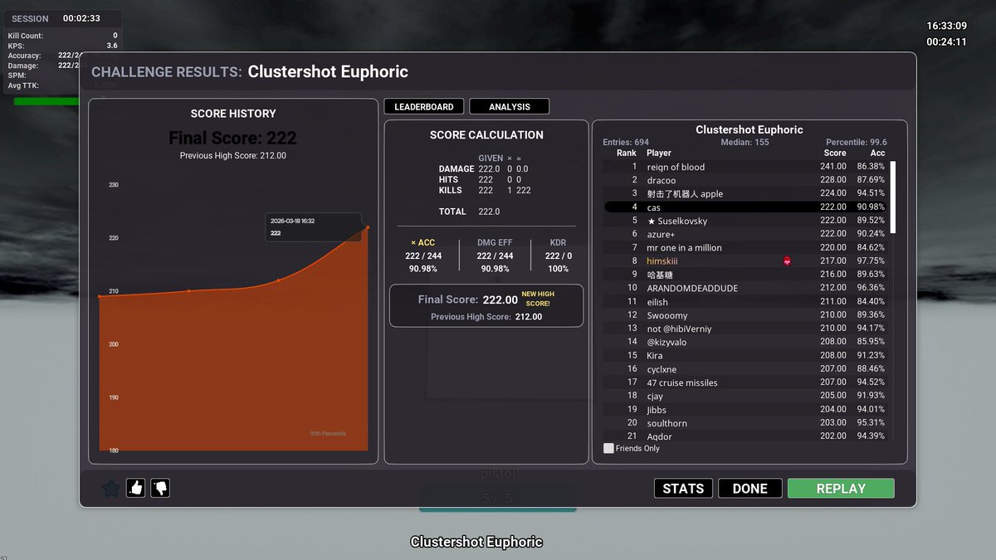Click the 90th Percentile chart label
Viewport: 996px width, 560px height.
(x=328, y=434)
